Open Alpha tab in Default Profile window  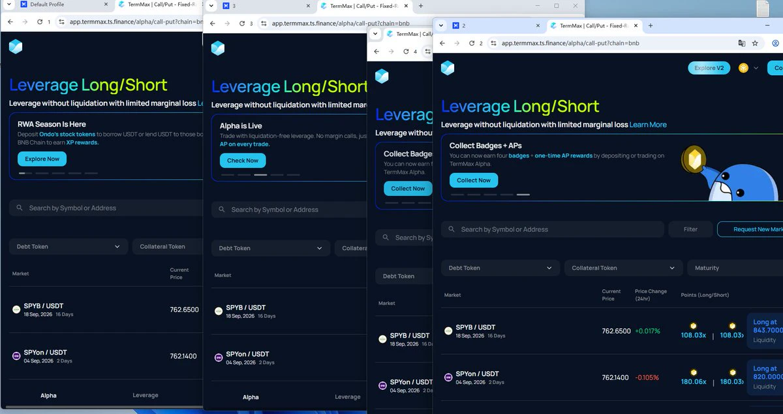48,396
